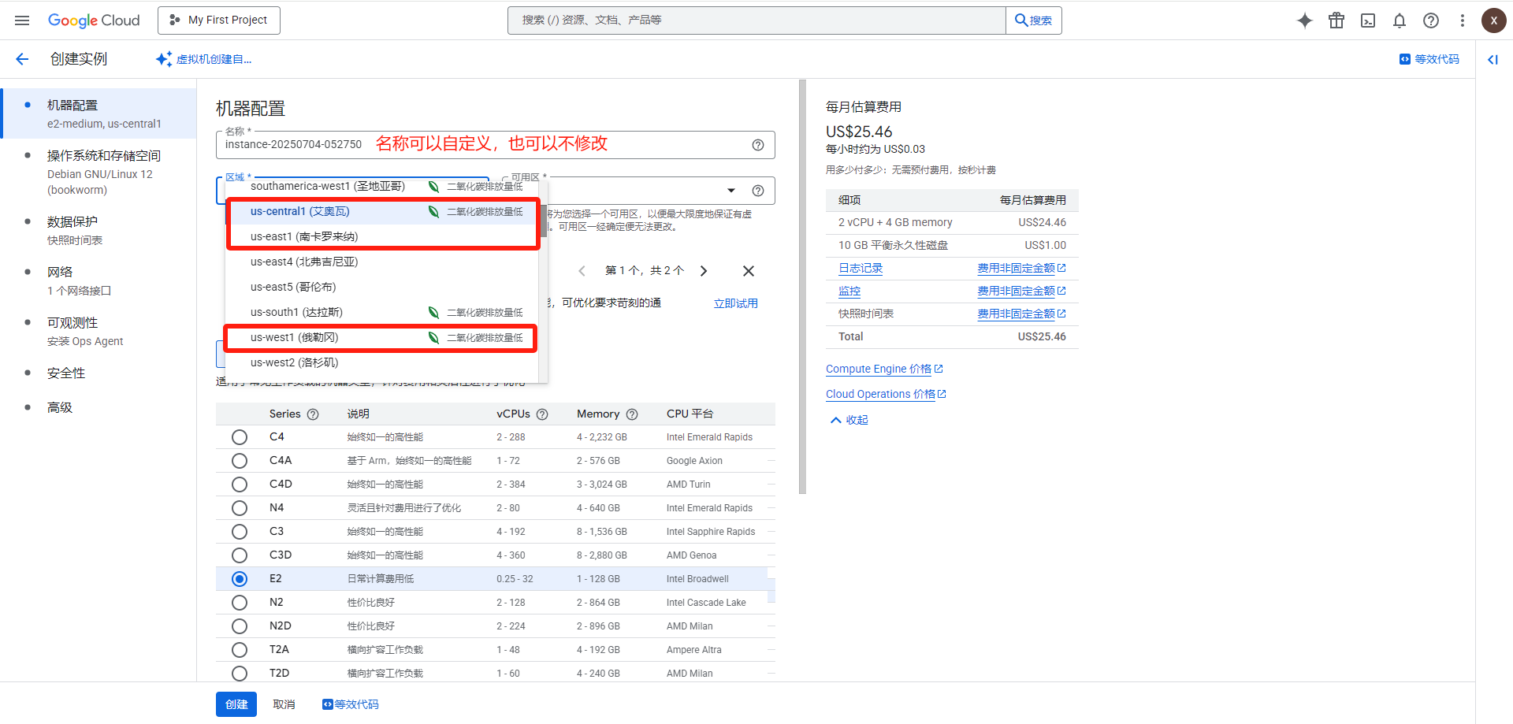This screenshot has width=1513, height=724.
Task: Choose southamerica-west1 (圣地亚哥) region option
Action: coord(383,187)
